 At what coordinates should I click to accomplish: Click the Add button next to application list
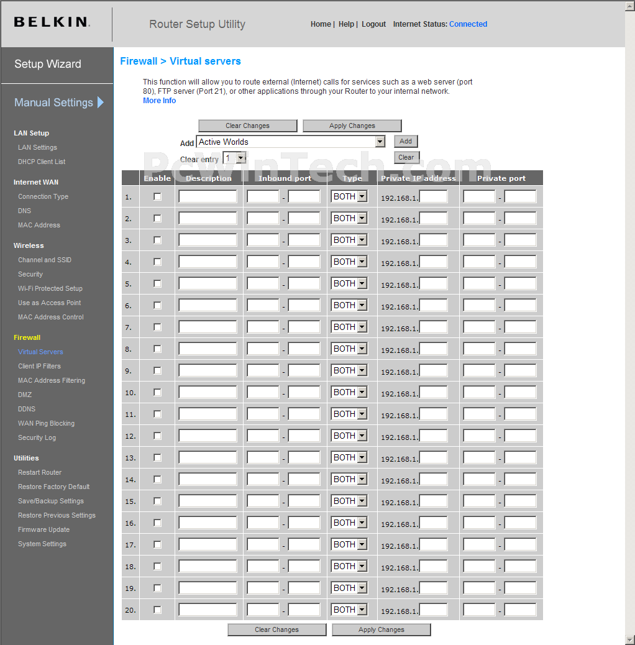click(x=406, y=141)
